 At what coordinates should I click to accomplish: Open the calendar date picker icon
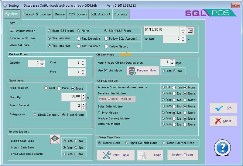[x=190, y=31]
